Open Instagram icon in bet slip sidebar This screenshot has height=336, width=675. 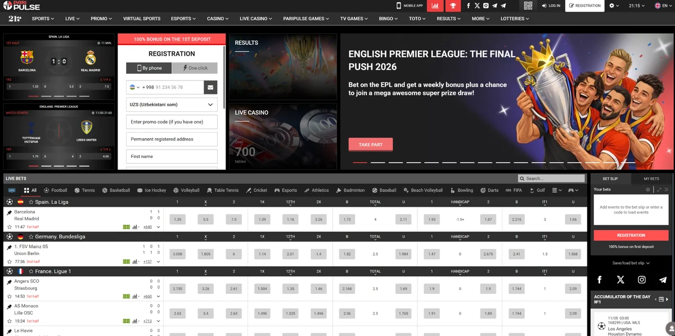[x=642, y=279]
